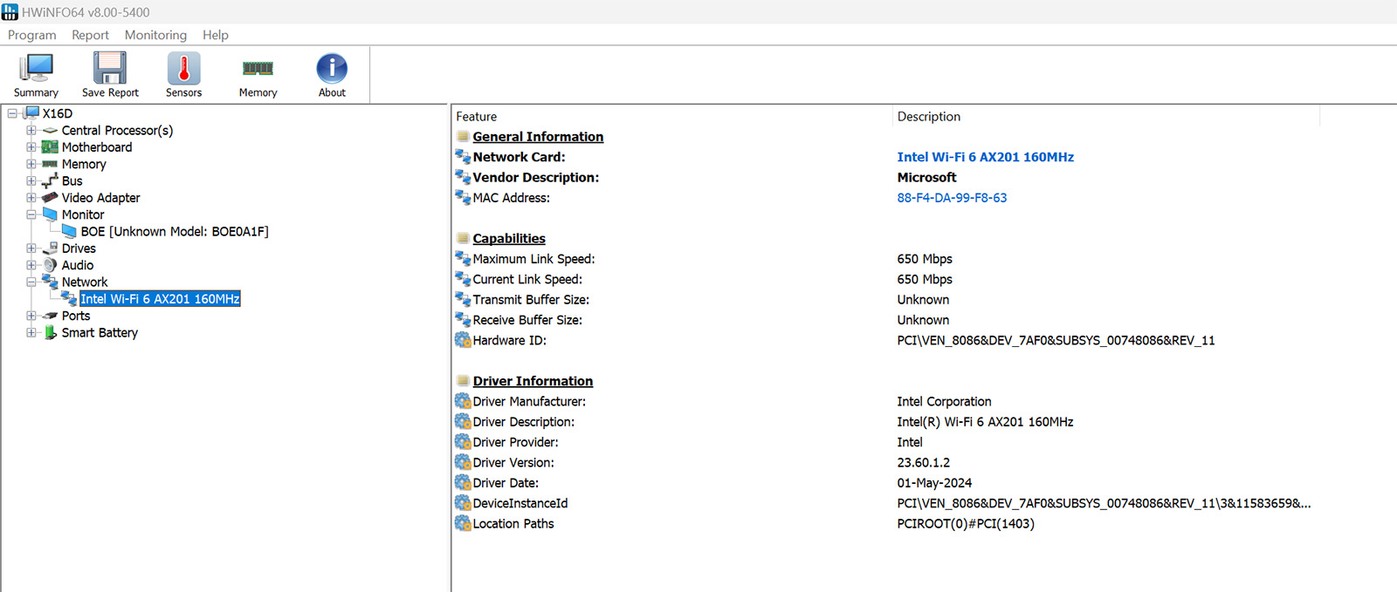Expand the Motherboard node

31,147
